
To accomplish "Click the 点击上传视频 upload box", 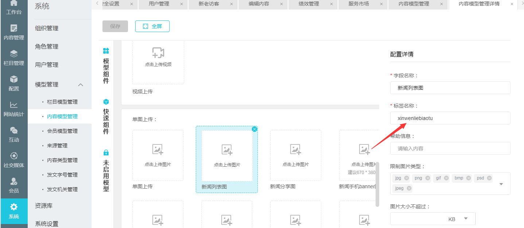I will (158, 62).
